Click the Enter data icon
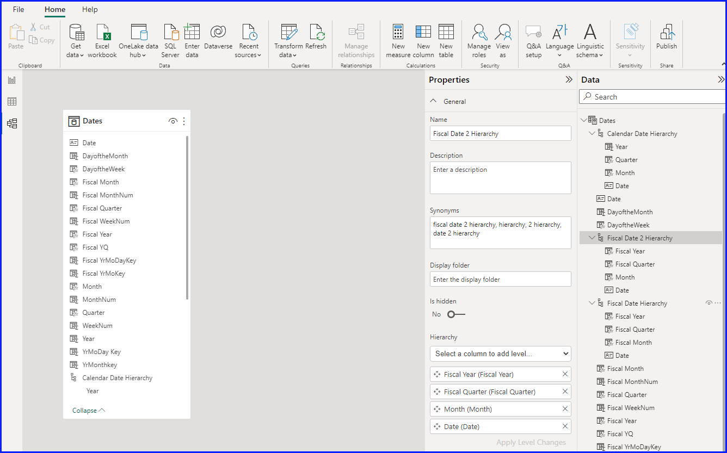Screen dimensions: 727x453 click(x=192, y=41)
